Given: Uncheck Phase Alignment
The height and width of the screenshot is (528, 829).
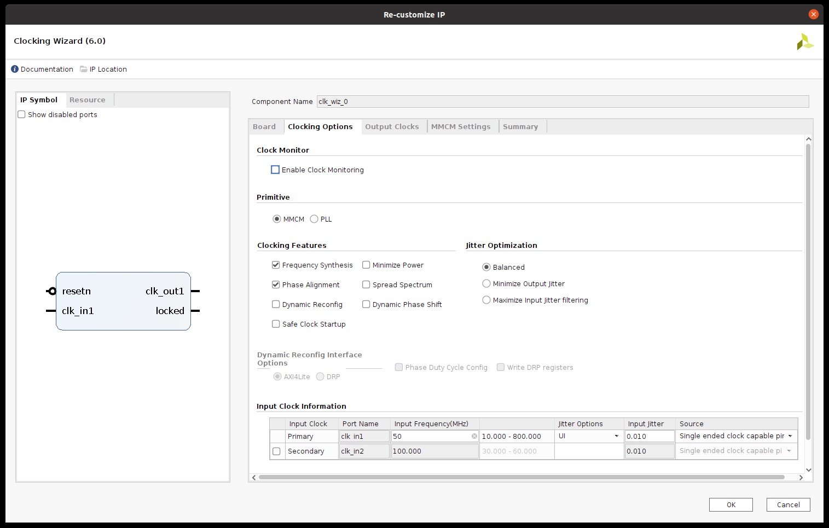Looking at the screenshot, I should [276, 285].
